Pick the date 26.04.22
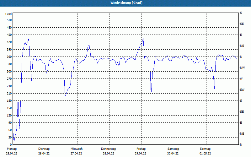251x157 pixels. (44, 154)
